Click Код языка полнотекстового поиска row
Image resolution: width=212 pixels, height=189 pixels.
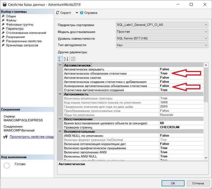(x=133, y=102)
